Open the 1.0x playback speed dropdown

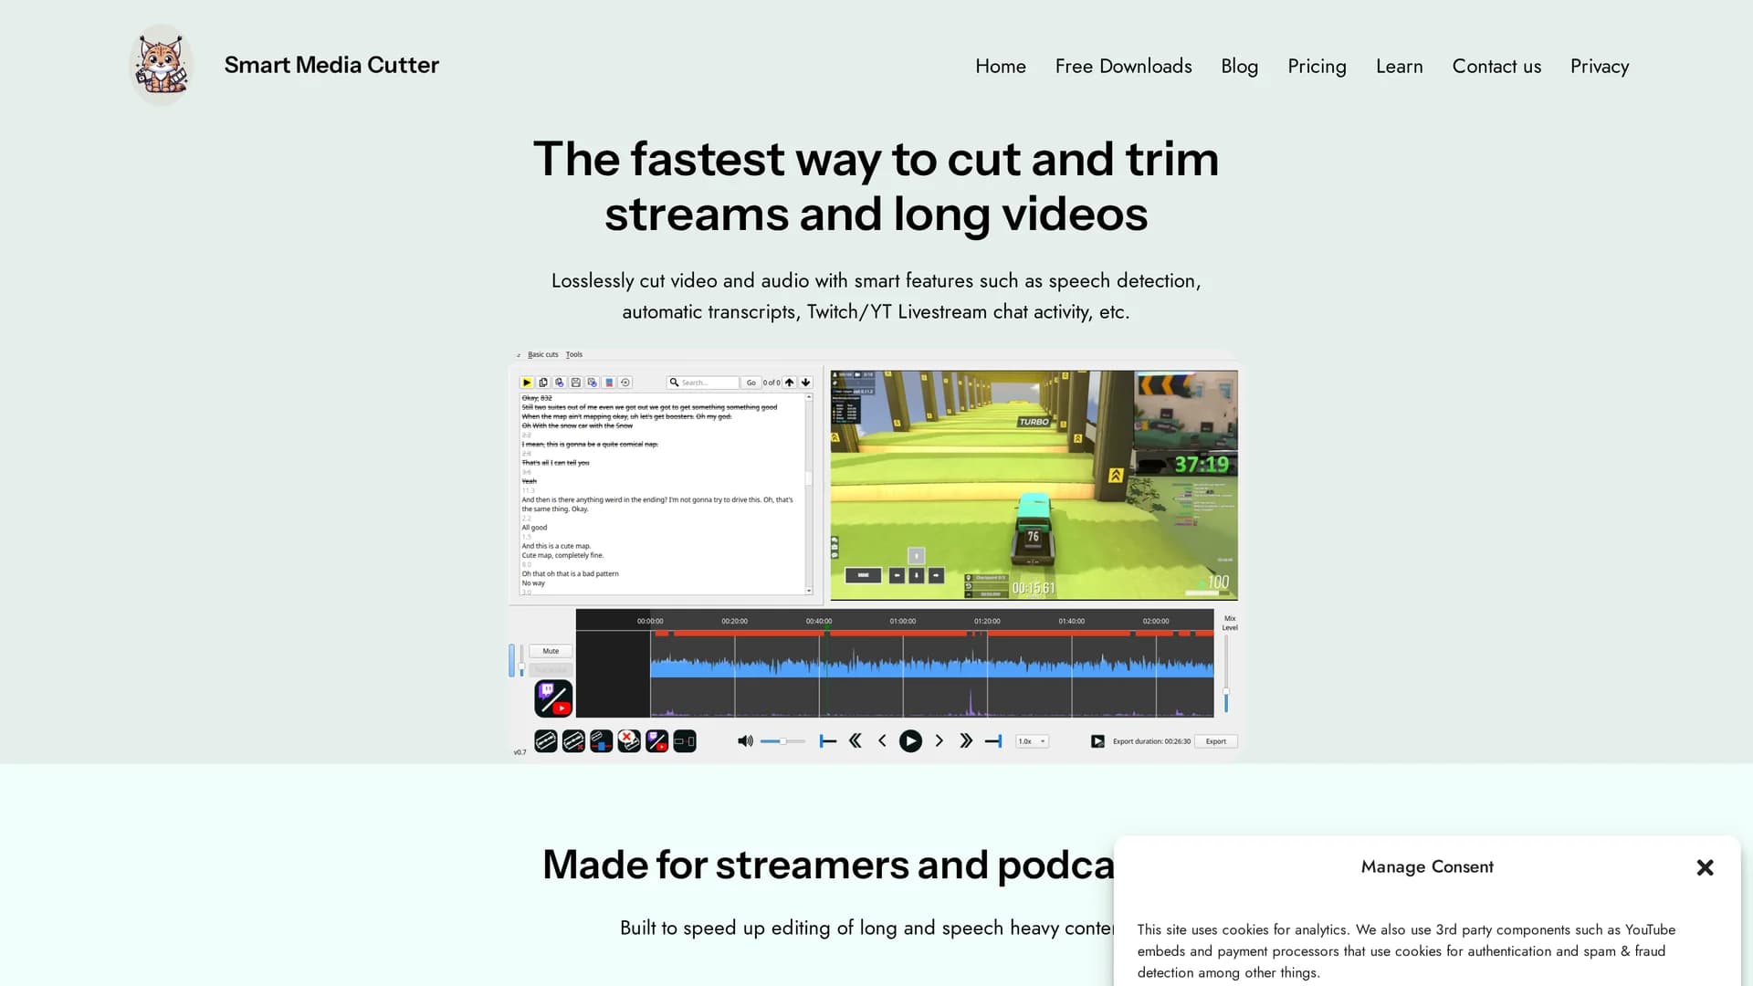point(1033,741)
